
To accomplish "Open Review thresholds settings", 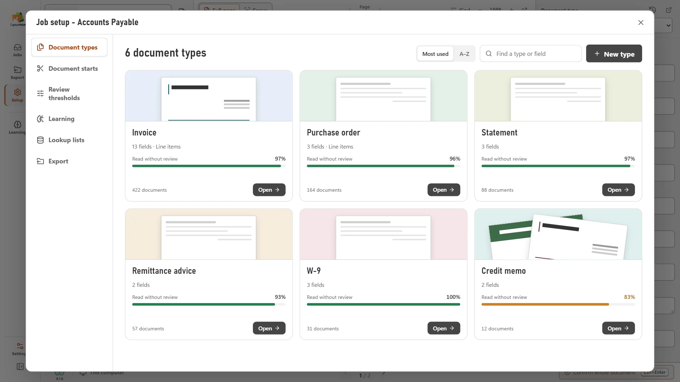I will click(x=69, y=93).
